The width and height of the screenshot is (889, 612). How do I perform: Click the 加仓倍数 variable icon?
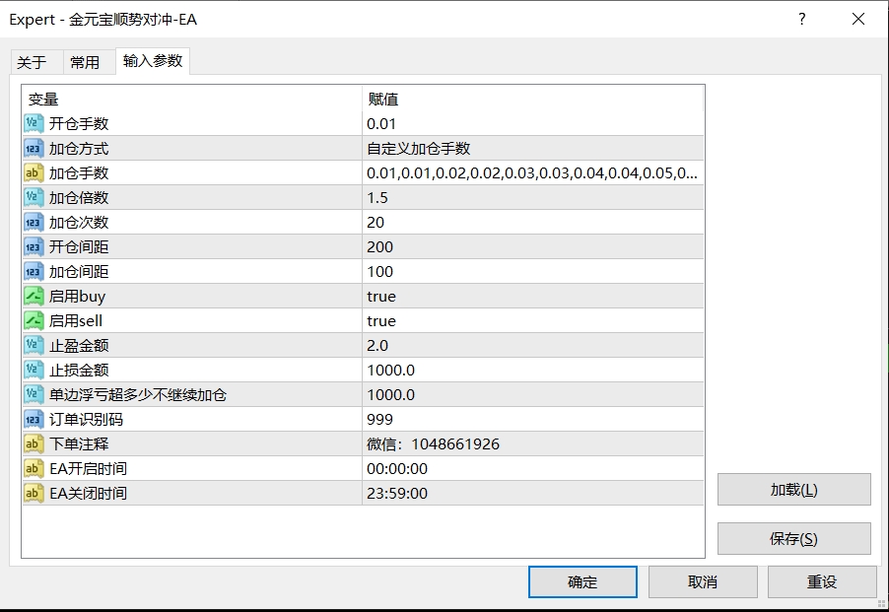click(x=31, y=197)
